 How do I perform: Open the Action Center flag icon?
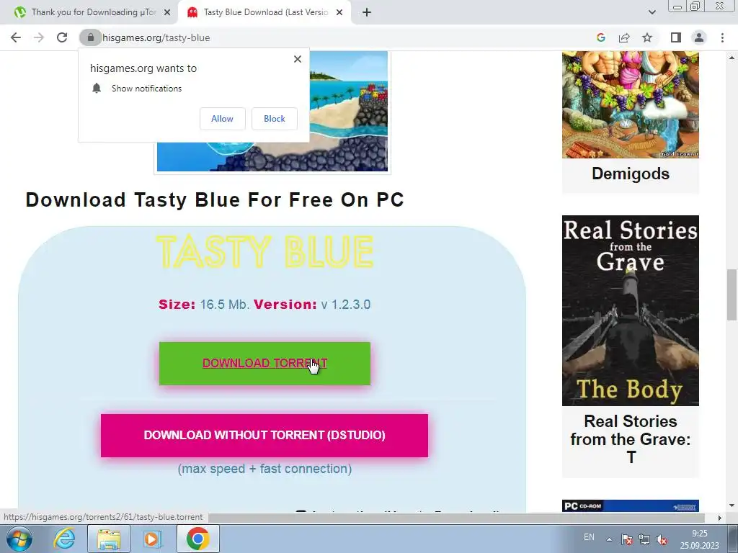(626, 539)
